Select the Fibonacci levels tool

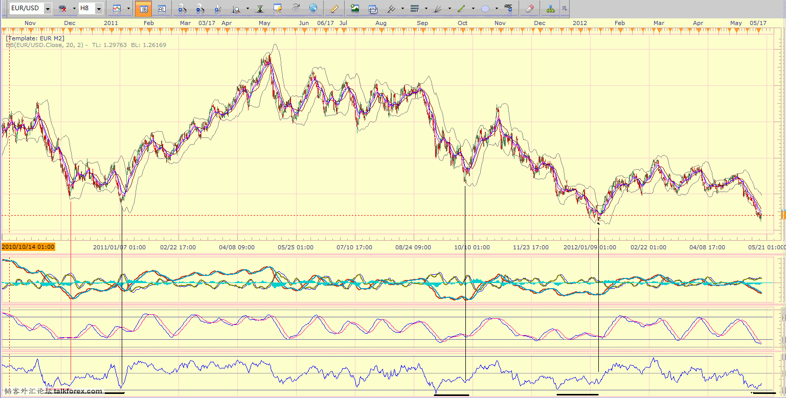click(415, 9)
